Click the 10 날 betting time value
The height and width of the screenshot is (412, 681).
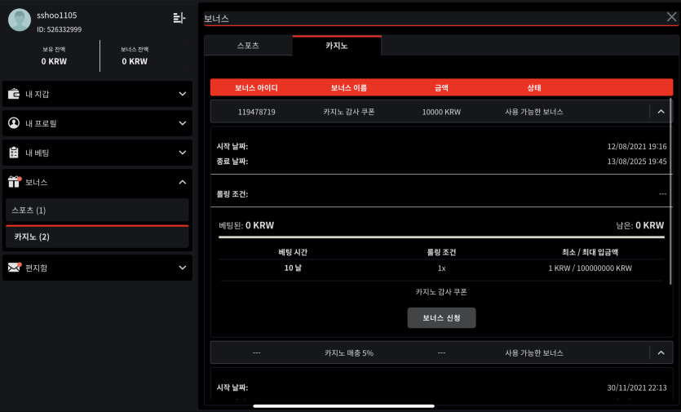coord(293,268)
